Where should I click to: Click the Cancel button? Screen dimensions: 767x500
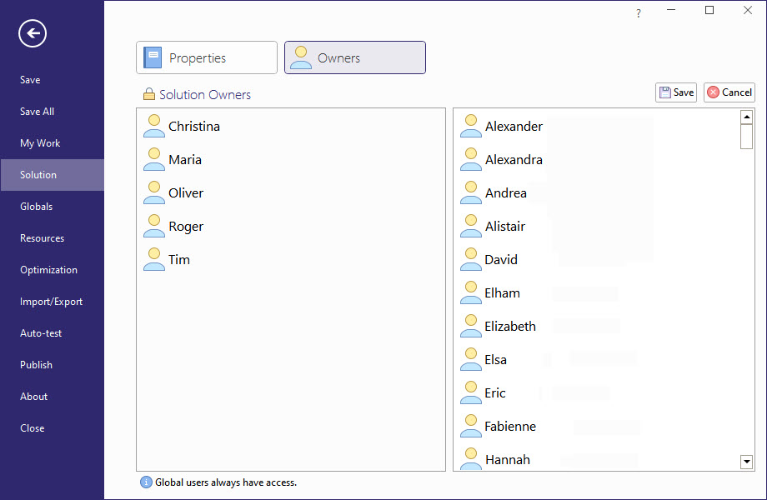pyautogui.click(x=729, y=92)
